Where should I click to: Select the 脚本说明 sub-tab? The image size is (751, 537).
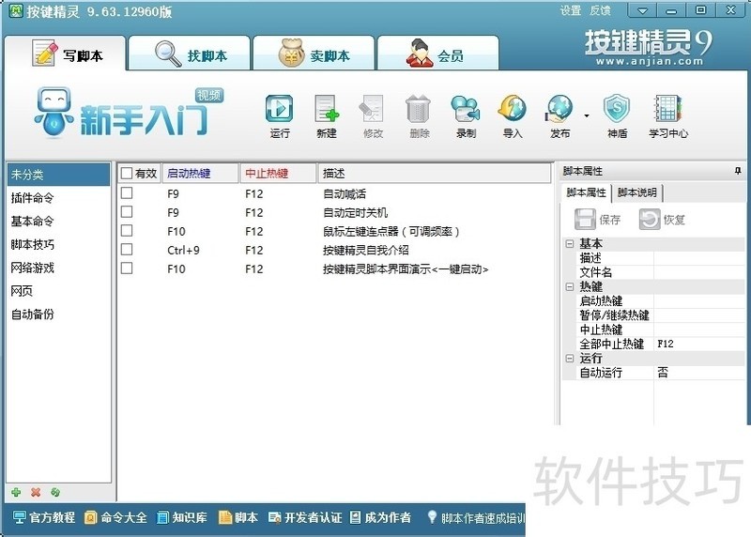point(637,192)
